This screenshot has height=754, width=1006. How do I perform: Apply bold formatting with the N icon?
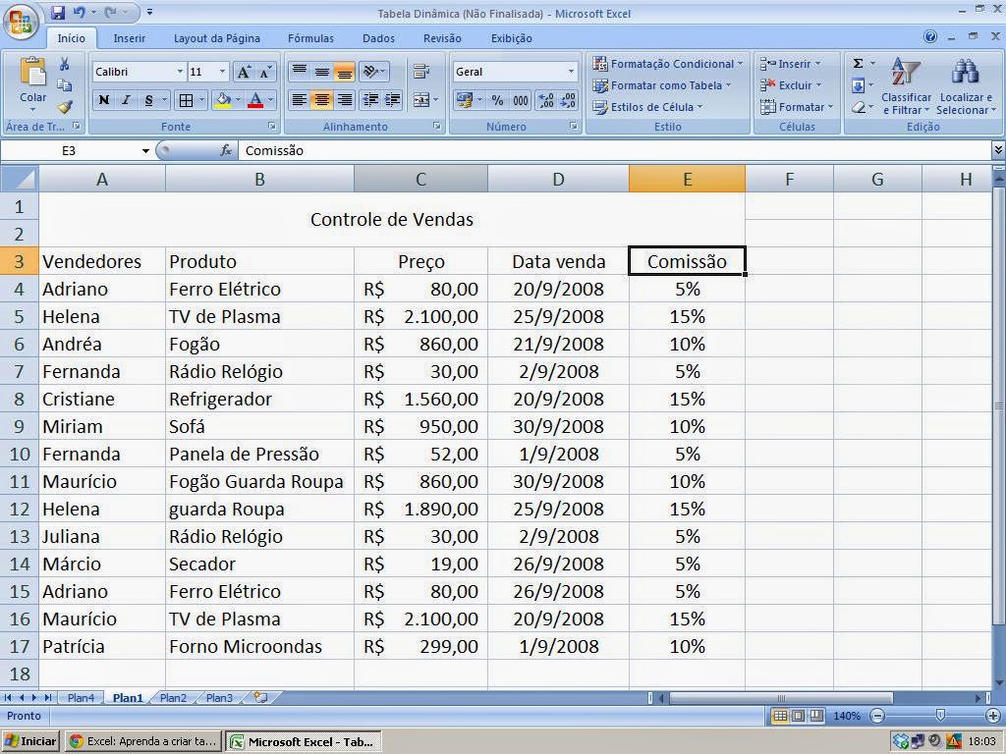(103, 99)
